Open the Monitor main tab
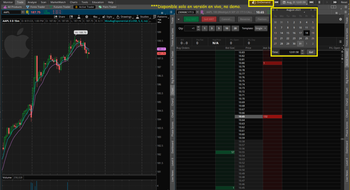Viewport: 350px width, 190px height. click(x=8, y=2)
